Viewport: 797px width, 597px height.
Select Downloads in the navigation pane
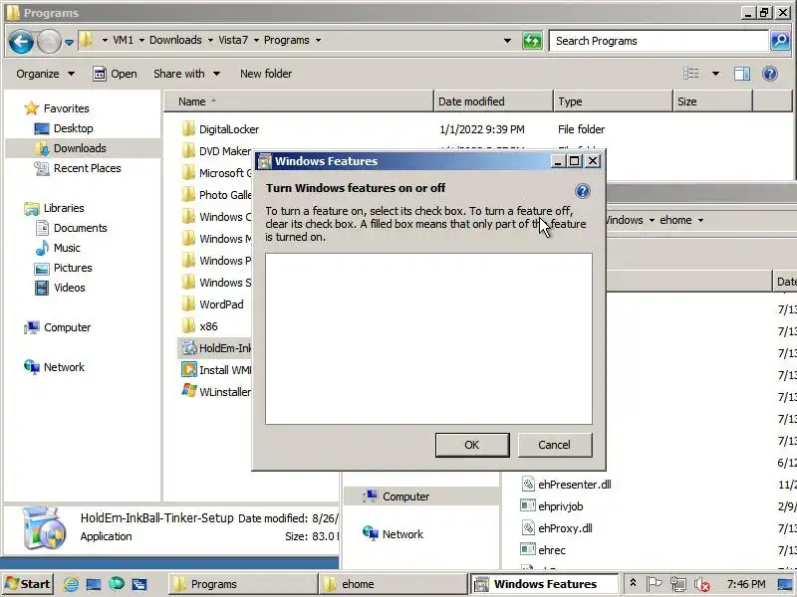point(80,148)
